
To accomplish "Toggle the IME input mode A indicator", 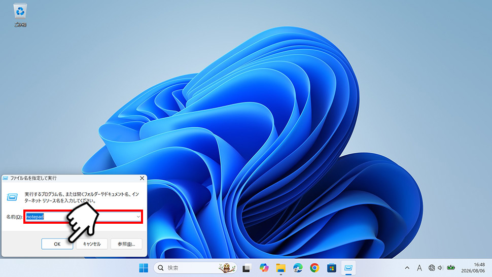I will [419, 268].
